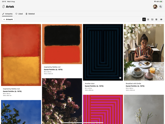Tap the Artek logo icon
165x124 pixels.
4,7
